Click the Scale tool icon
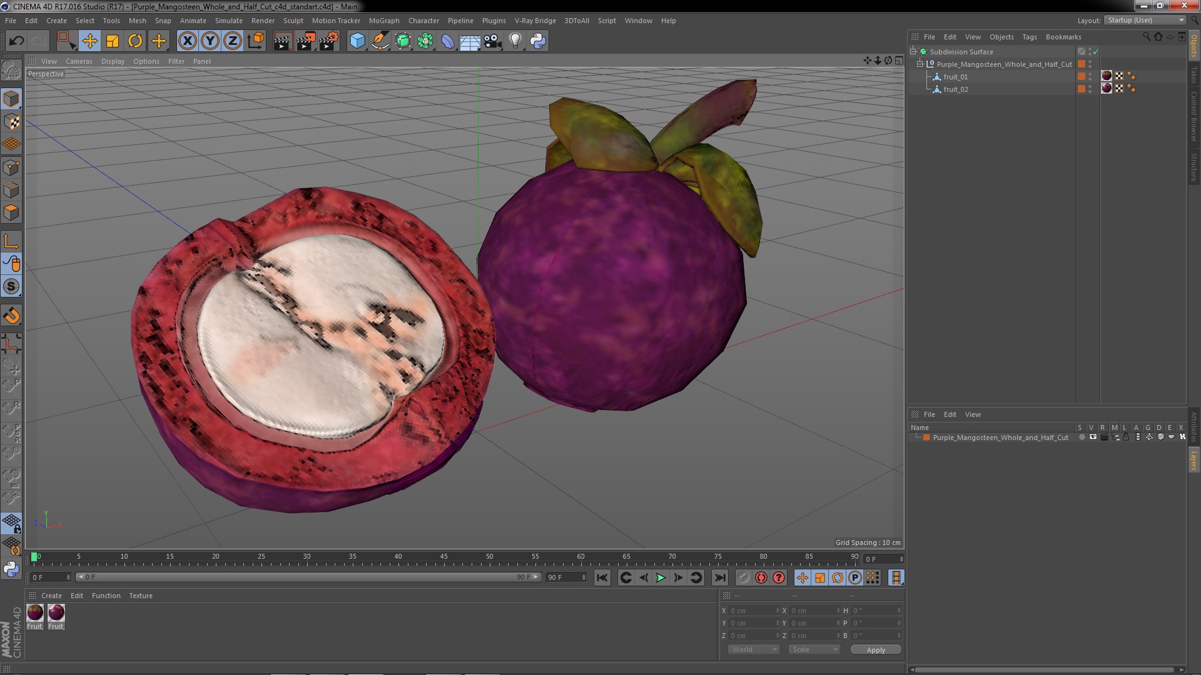Screen dimensions: 1201x675 click(x=113, y=41)
